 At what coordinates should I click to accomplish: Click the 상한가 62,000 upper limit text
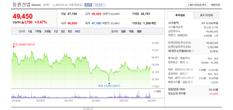(x=111, y=14)
